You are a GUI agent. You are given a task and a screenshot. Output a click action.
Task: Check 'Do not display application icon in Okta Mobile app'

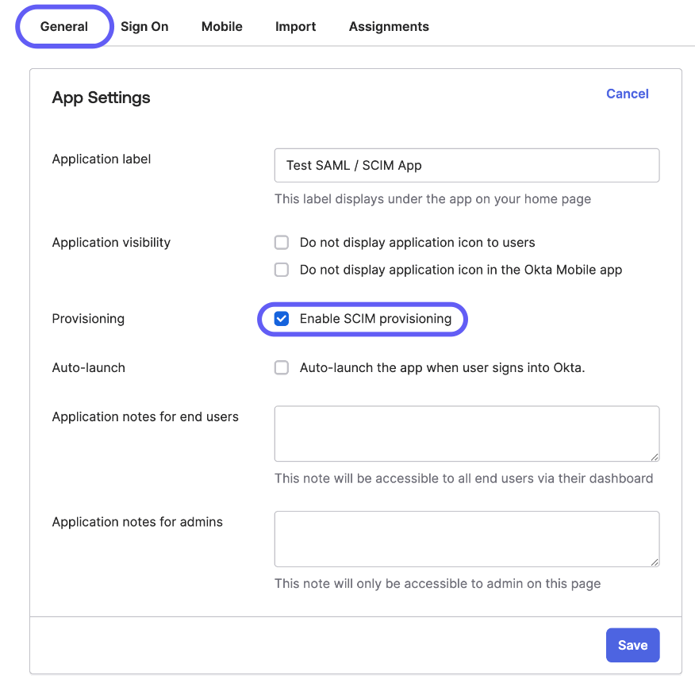[282, 270]
